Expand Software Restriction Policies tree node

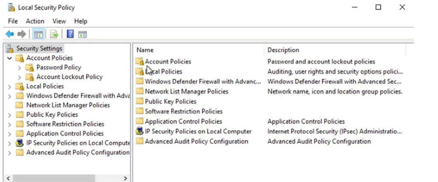tap(9, 125)
